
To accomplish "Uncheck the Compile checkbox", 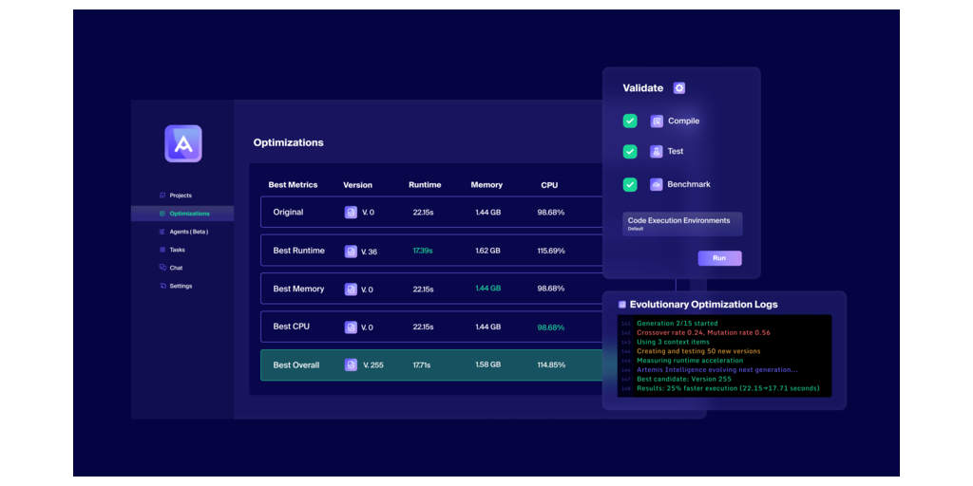I will coord(630,121).
